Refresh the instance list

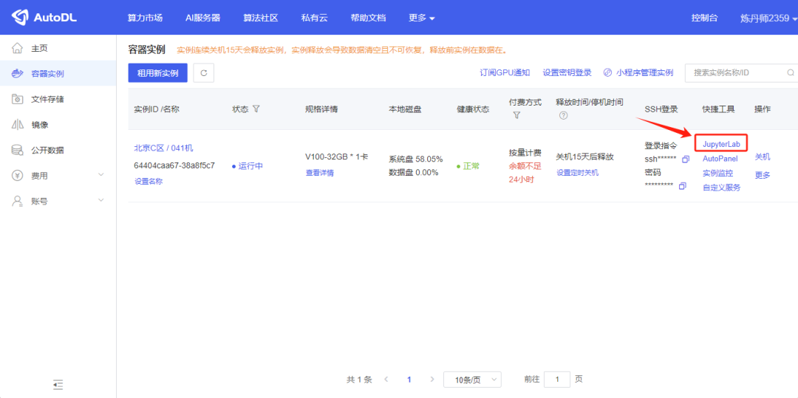[x=204, y=72]
